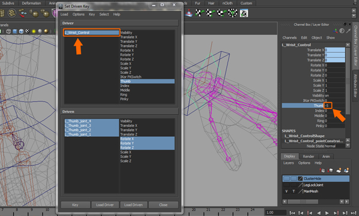Toggle display type box of ClusterHide layer
This screenshot has height=216, width=359.
point(294,178)
